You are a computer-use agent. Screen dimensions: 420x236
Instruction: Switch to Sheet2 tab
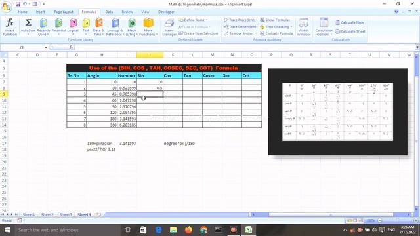47,214
